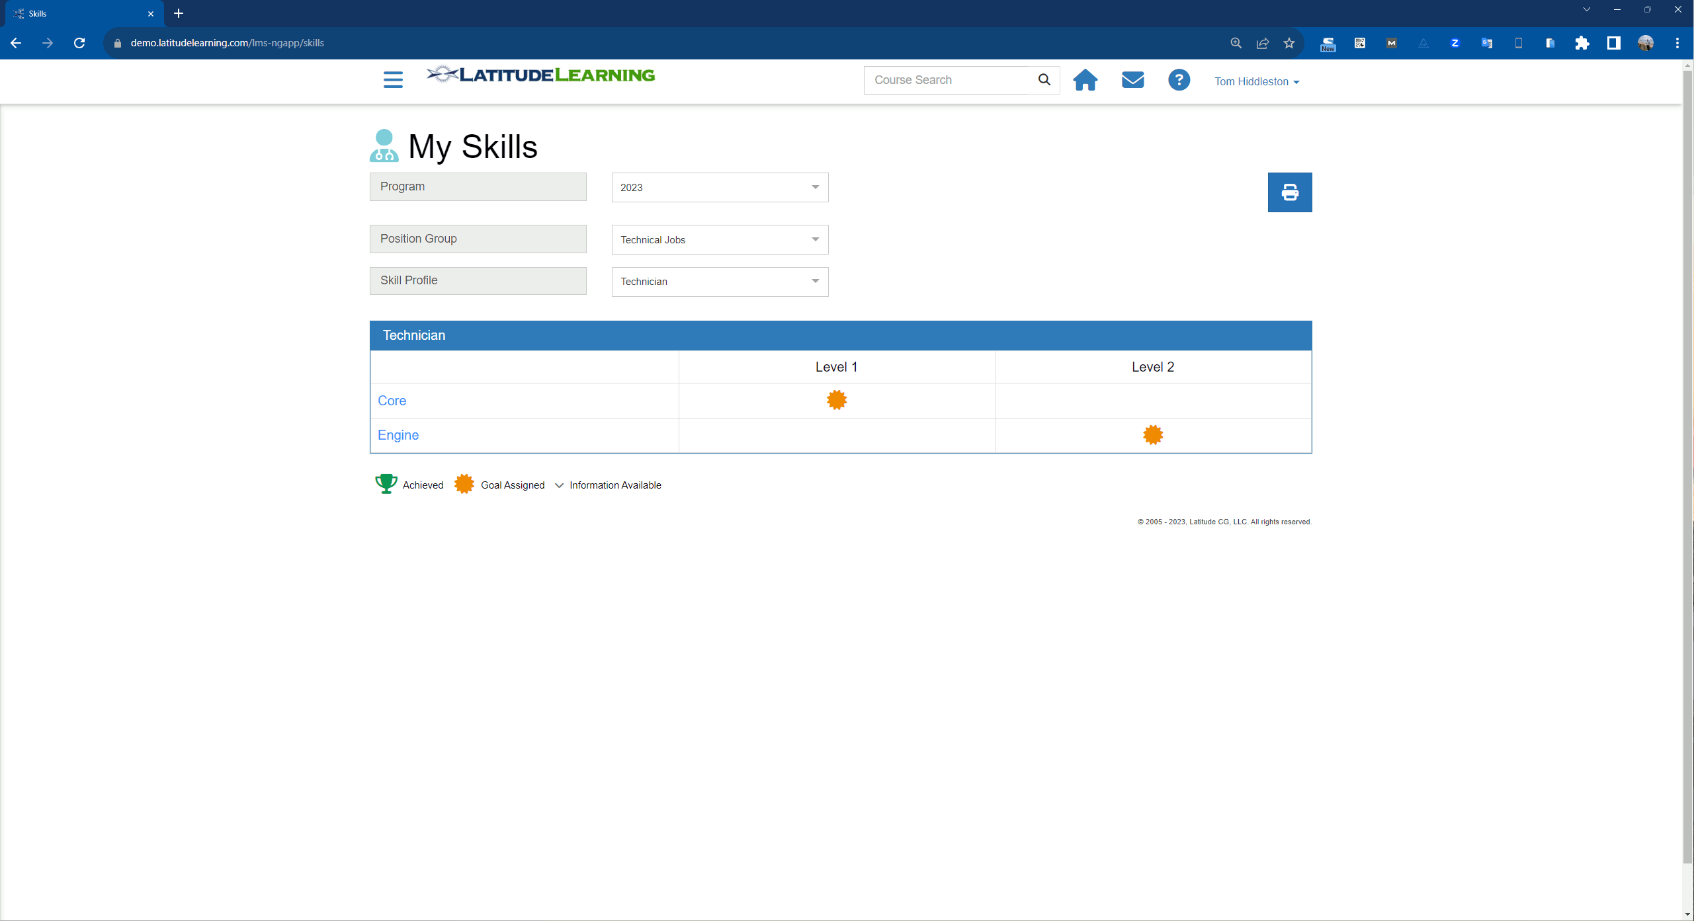Bookmark this page with the star icon

[x=1289, y=43]
